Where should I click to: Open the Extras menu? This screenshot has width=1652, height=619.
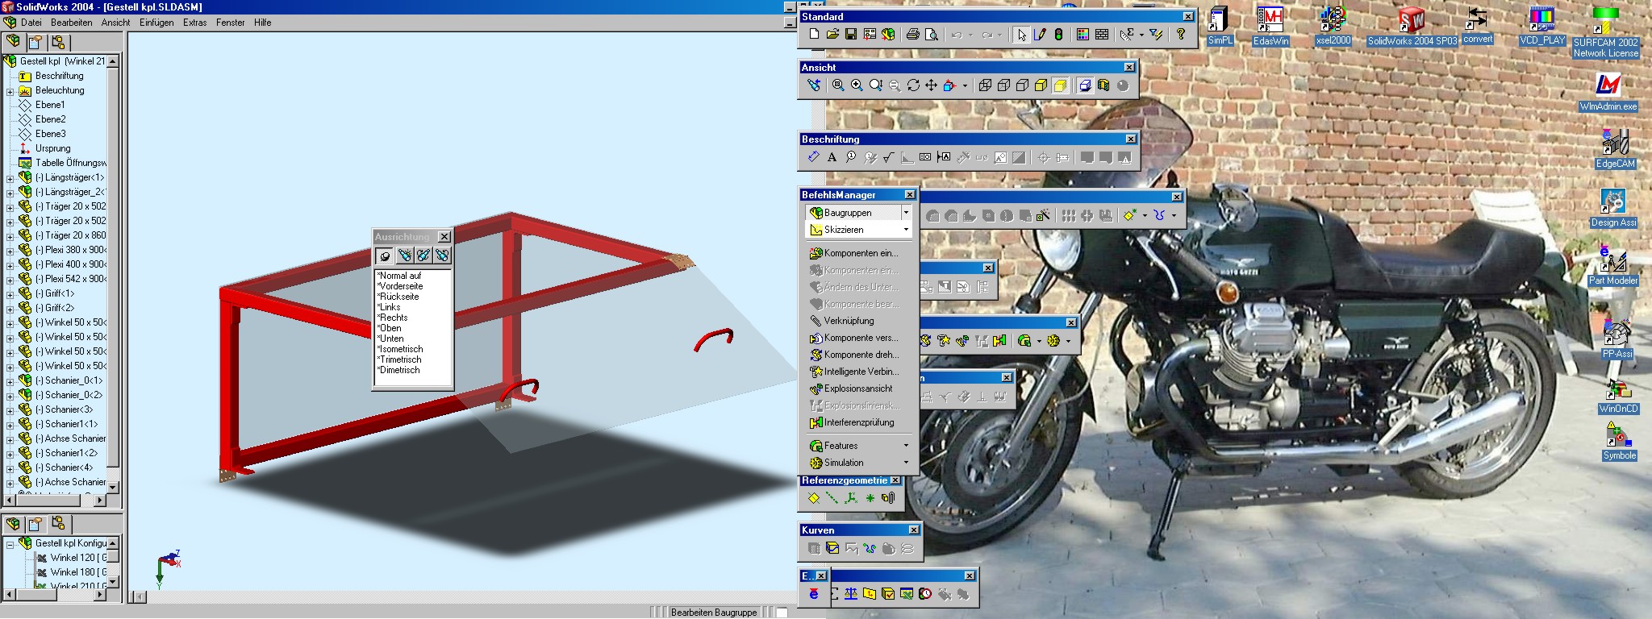[194, 23]
